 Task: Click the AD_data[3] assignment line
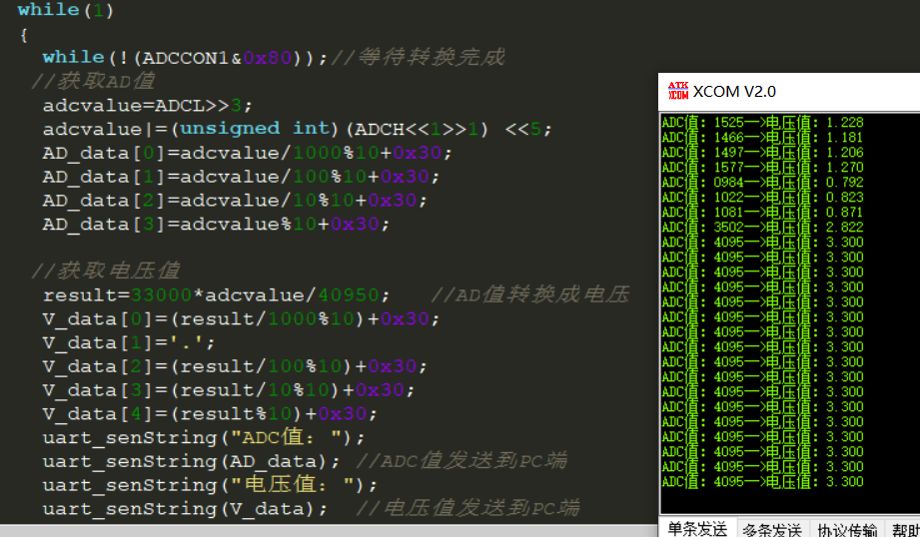click(216, 224)
